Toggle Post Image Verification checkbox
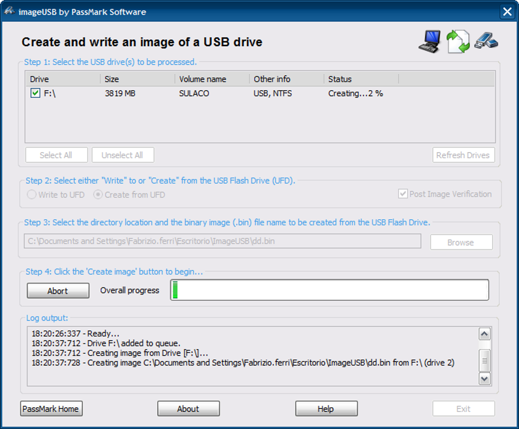The width and height of the screenshot is (519, 429). pos(403,194)
